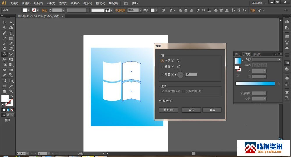Screen dimensions: 291x157
Task: Click the white Fill swatch in toolbox
Action: click(x=5, y=98)
